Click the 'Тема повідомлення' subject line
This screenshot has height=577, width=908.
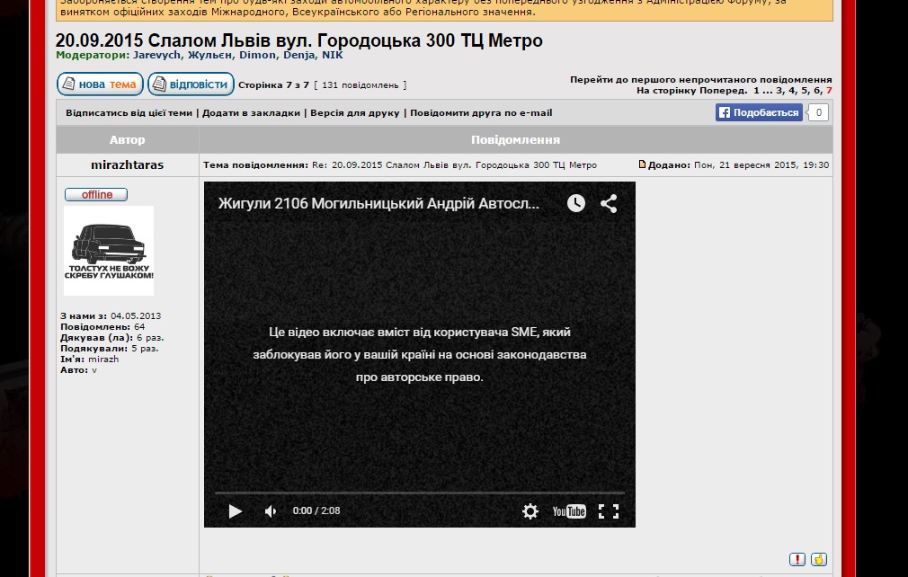[400, 165]
